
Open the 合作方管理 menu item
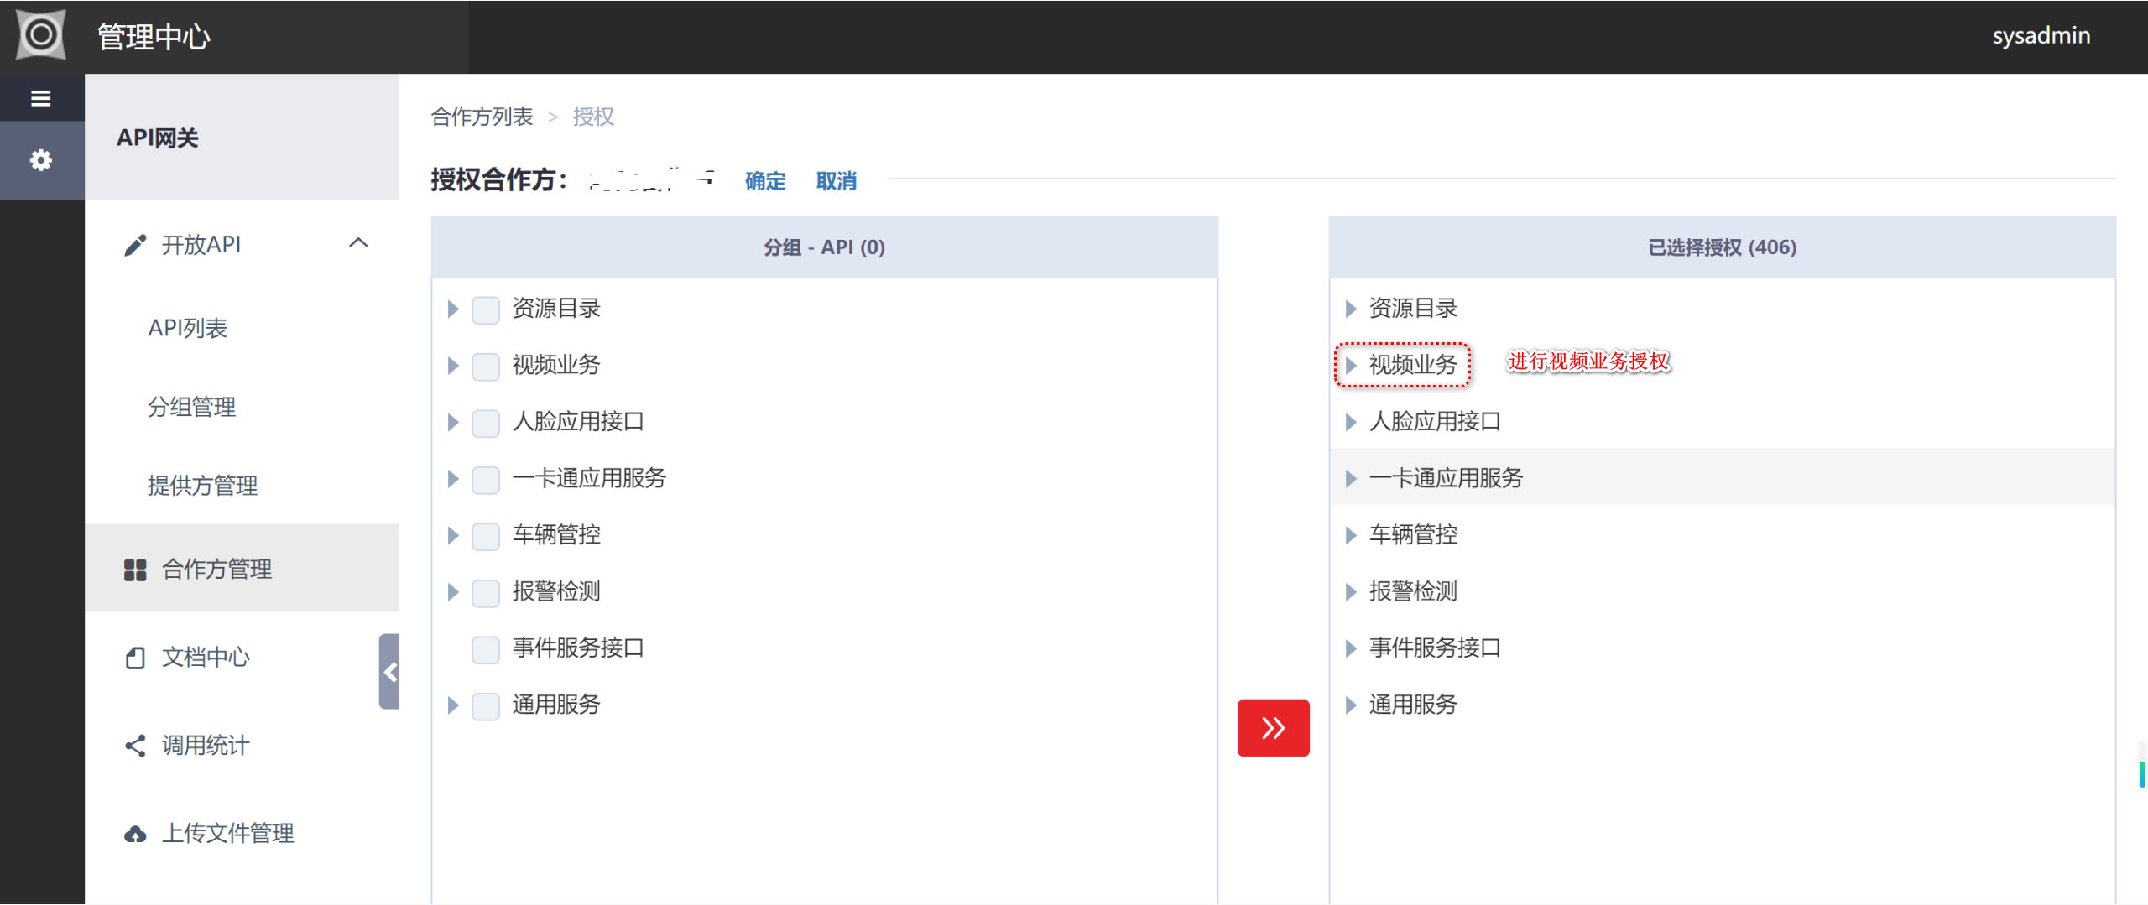tap(216, 569)
